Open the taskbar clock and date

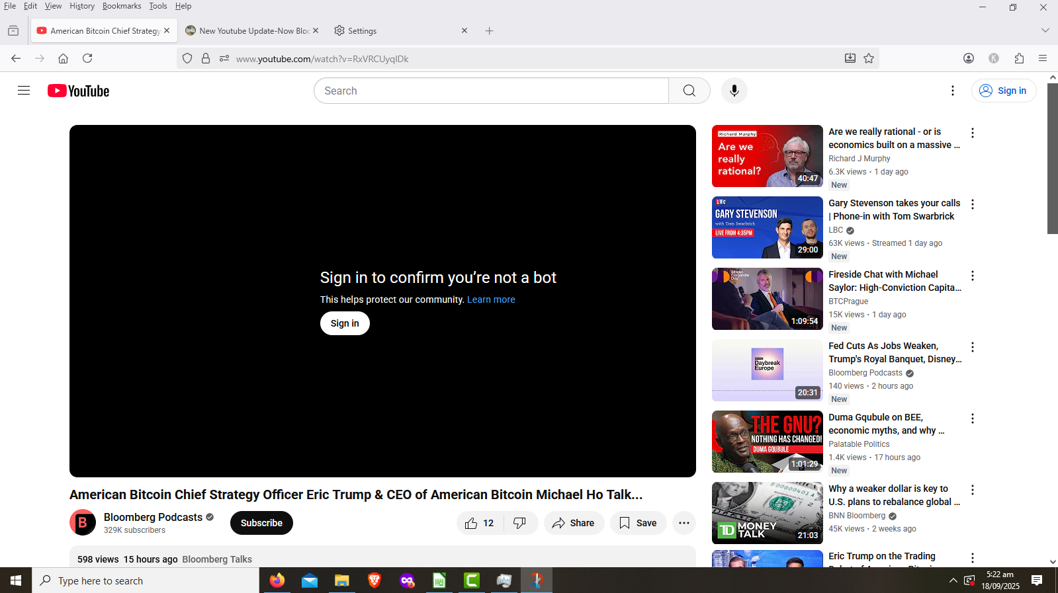click(x=1000, y=580)
